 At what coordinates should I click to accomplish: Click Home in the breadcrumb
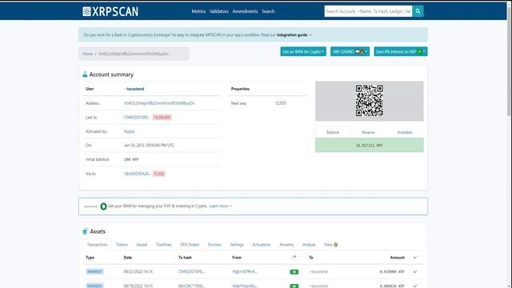87,54
